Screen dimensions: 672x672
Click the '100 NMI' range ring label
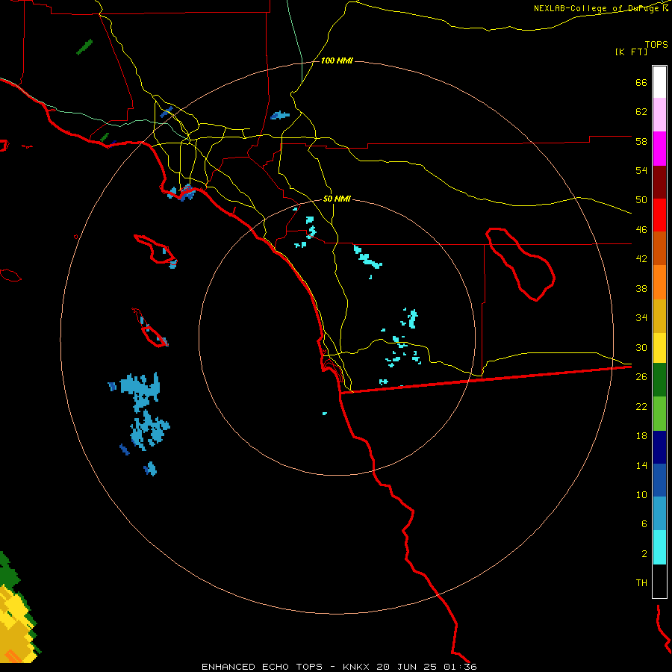tap(337, 61)
